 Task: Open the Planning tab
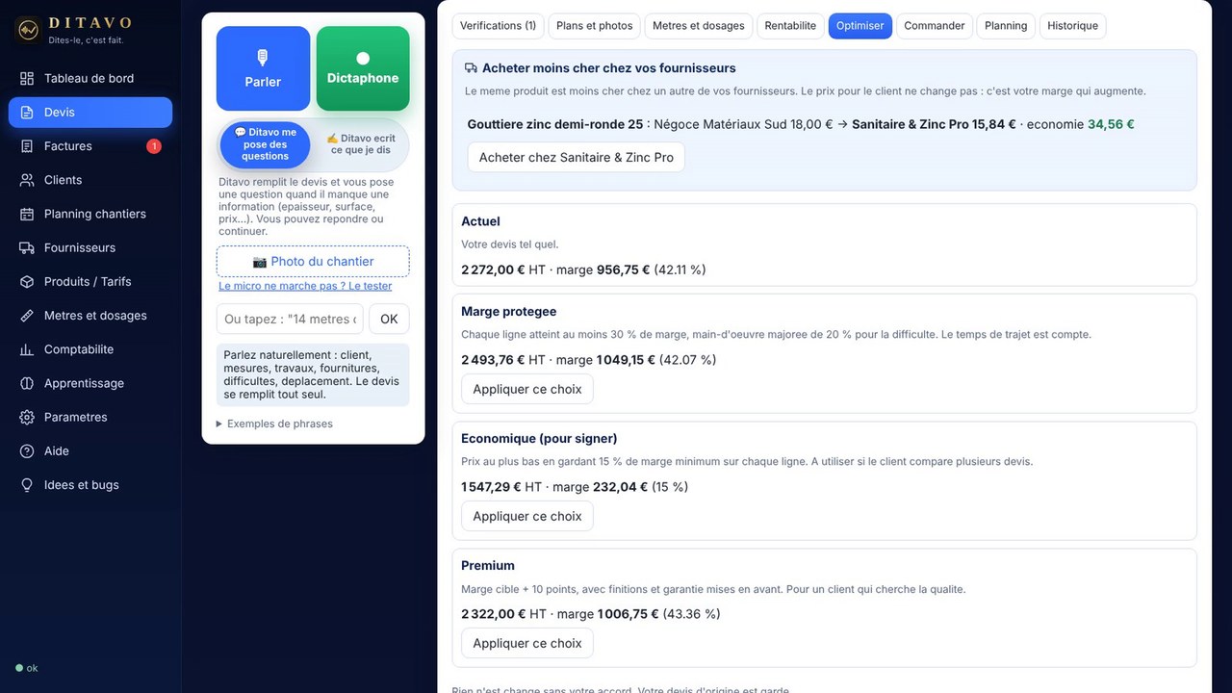click(1006, 26)
